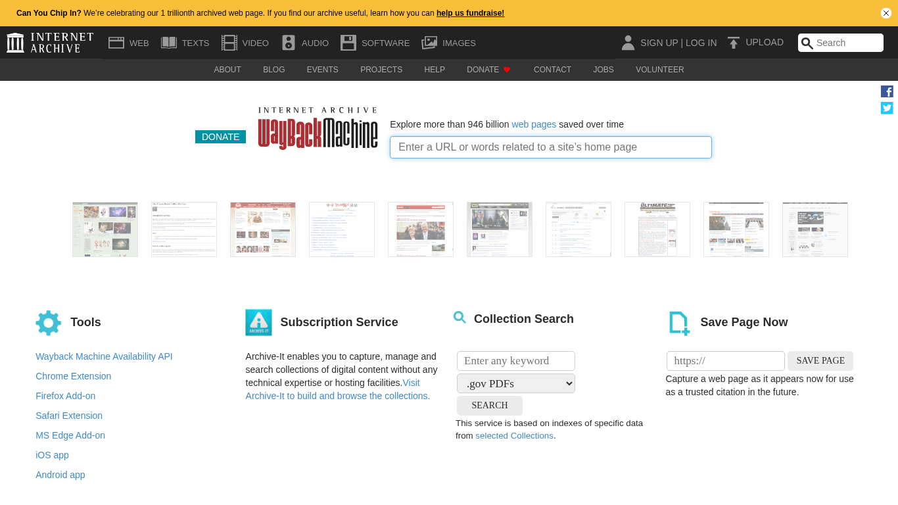Open the About menu item
This screenshot has height=505, width=898.
[x=227, y=70]
